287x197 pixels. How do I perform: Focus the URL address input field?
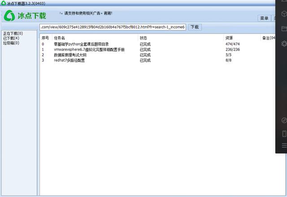click(113, 27)
